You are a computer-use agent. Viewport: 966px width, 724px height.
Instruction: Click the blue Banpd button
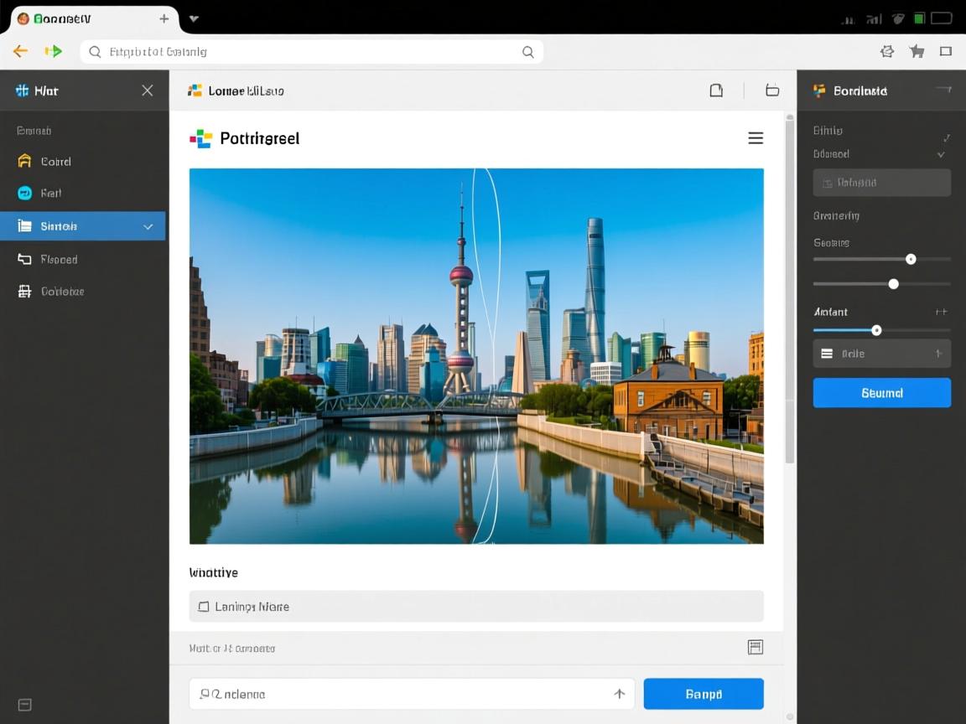[703, 694]
